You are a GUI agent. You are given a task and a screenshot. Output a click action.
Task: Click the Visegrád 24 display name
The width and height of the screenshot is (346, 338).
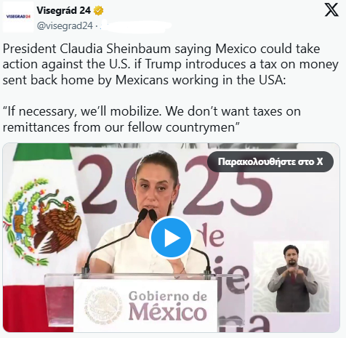(64, 10)
